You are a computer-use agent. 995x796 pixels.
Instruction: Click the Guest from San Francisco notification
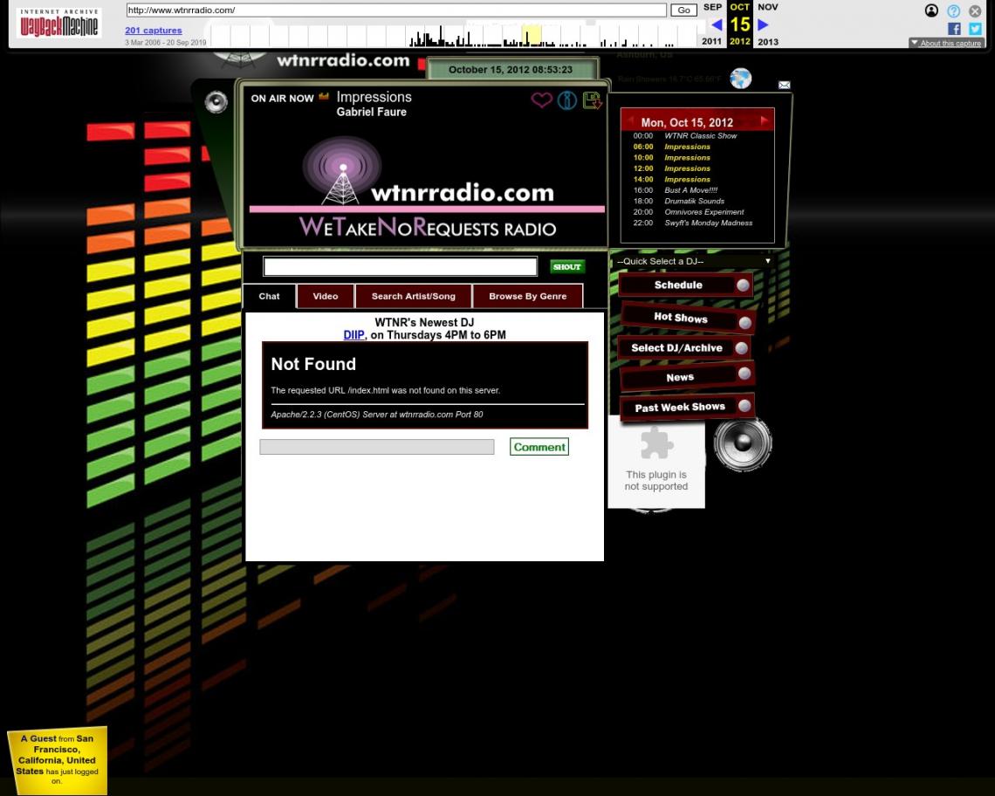(57, 759)
